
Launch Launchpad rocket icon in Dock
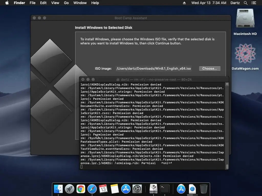70,189
